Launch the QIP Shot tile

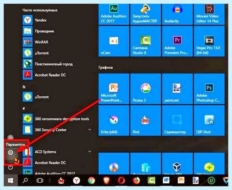[x=209, y=120]
